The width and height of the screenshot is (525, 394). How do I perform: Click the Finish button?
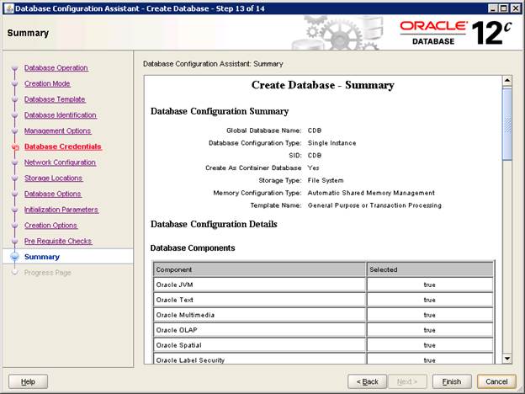click(x=452, y=381)
